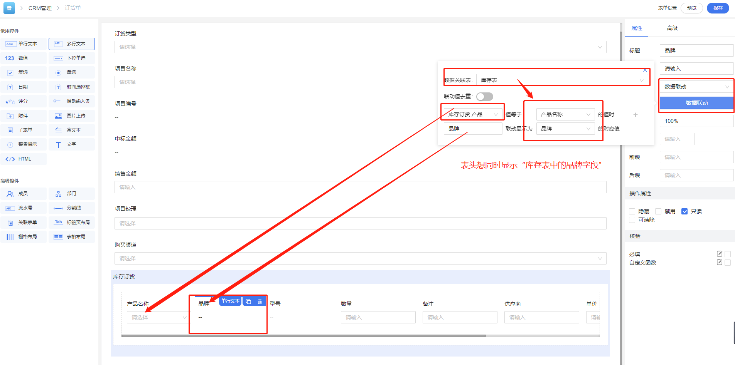This screenshot has width=735, height=365.
Task: Add the rich text (富文本) control
Action: 72,130
